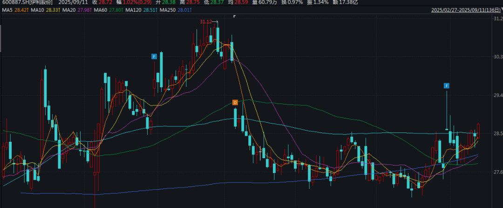Click the 28.5 price axis label

point(497,133)
